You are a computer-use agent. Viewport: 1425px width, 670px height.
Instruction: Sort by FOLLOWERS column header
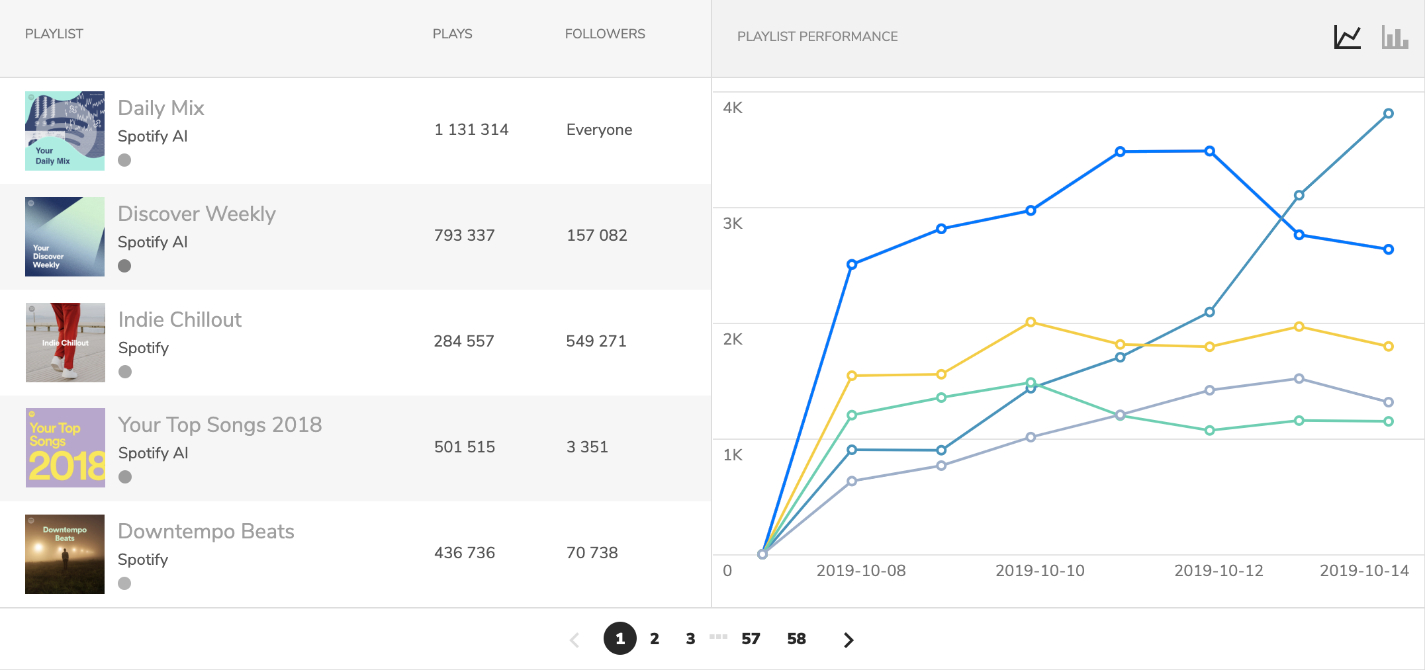(605, 34)
